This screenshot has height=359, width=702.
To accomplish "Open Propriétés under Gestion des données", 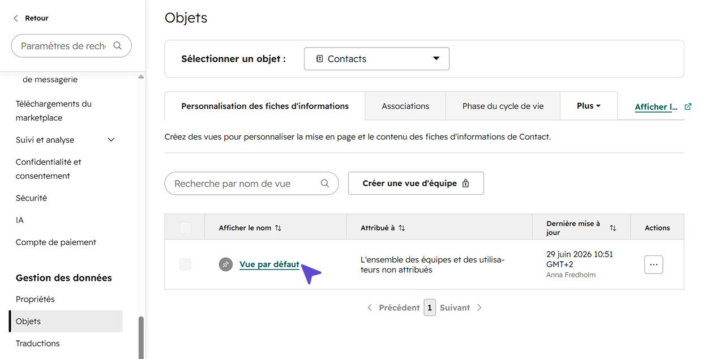I will pyautogui.click(x=35, y=300).
